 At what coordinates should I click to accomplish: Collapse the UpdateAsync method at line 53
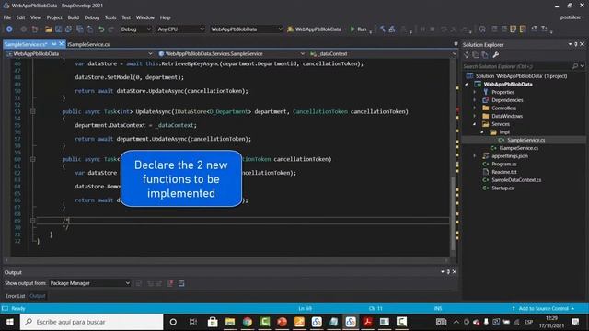[x=33, y=111]
